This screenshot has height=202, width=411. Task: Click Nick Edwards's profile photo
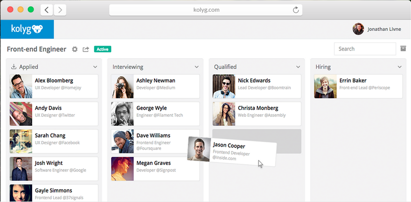(x=224, y=87)
